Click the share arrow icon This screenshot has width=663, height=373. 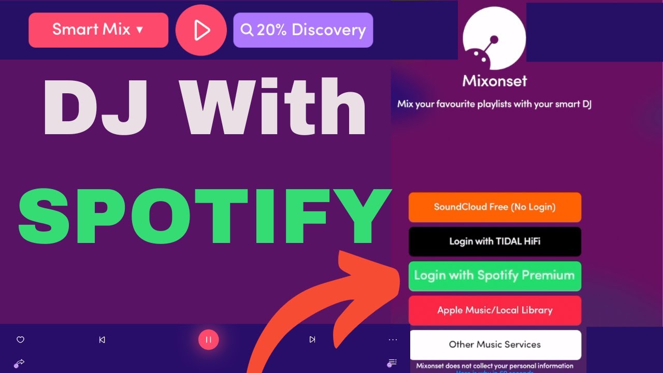pos(19,363)
